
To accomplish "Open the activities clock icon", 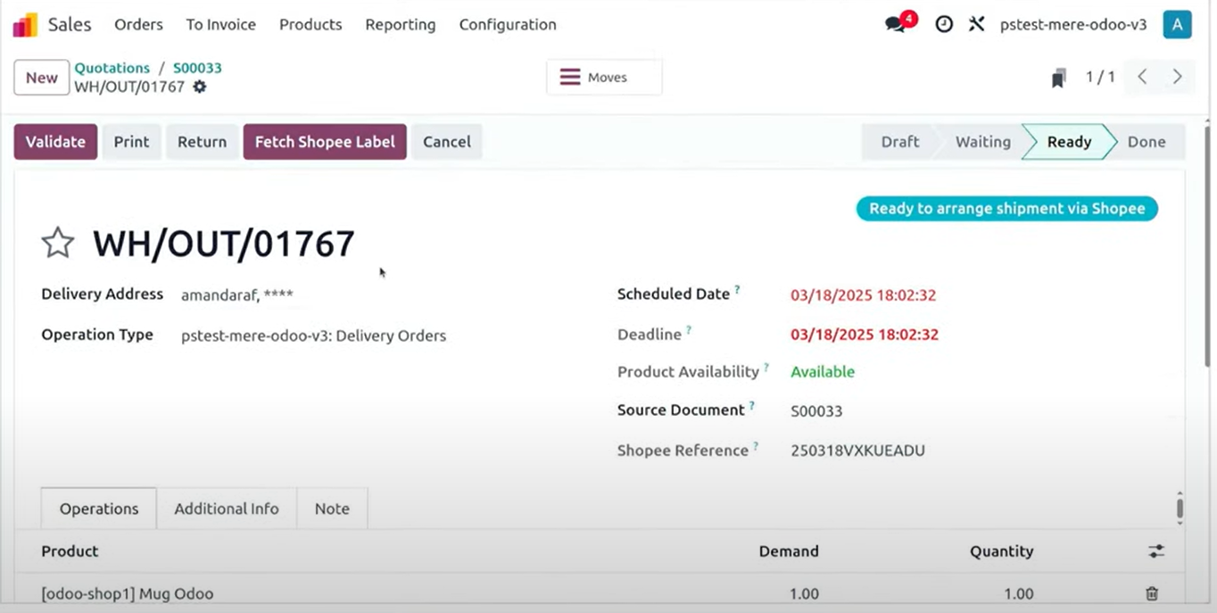I will (x=944, y=24).
